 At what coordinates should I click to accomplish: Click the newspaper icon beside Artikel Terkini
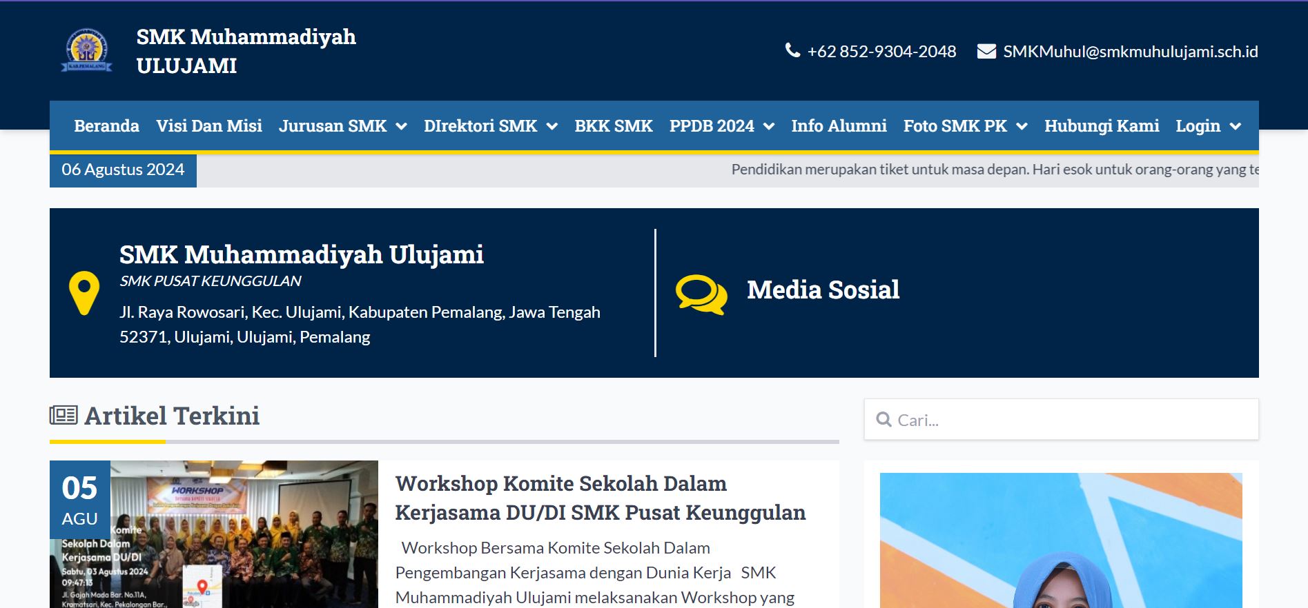[x=64, y=416]
